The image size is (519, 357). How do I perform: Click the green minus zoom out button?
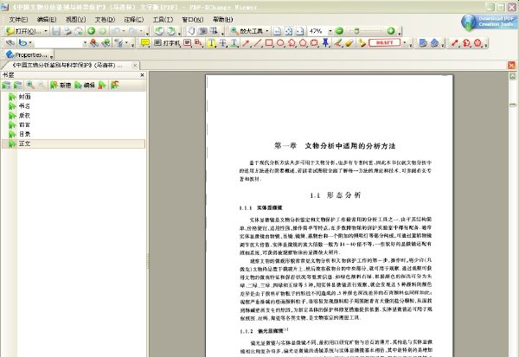pyautogui.click(x=339, y=31)
